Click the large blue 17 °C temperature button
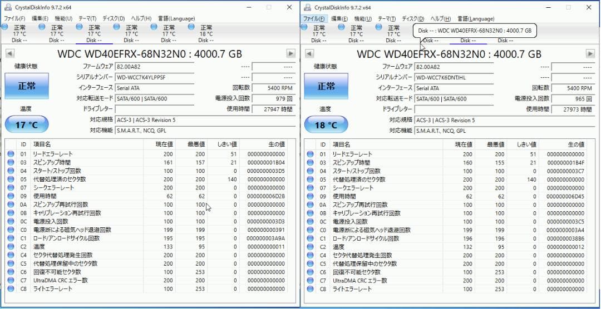Screen dimensions: 601x309 (x=27, y=124)
